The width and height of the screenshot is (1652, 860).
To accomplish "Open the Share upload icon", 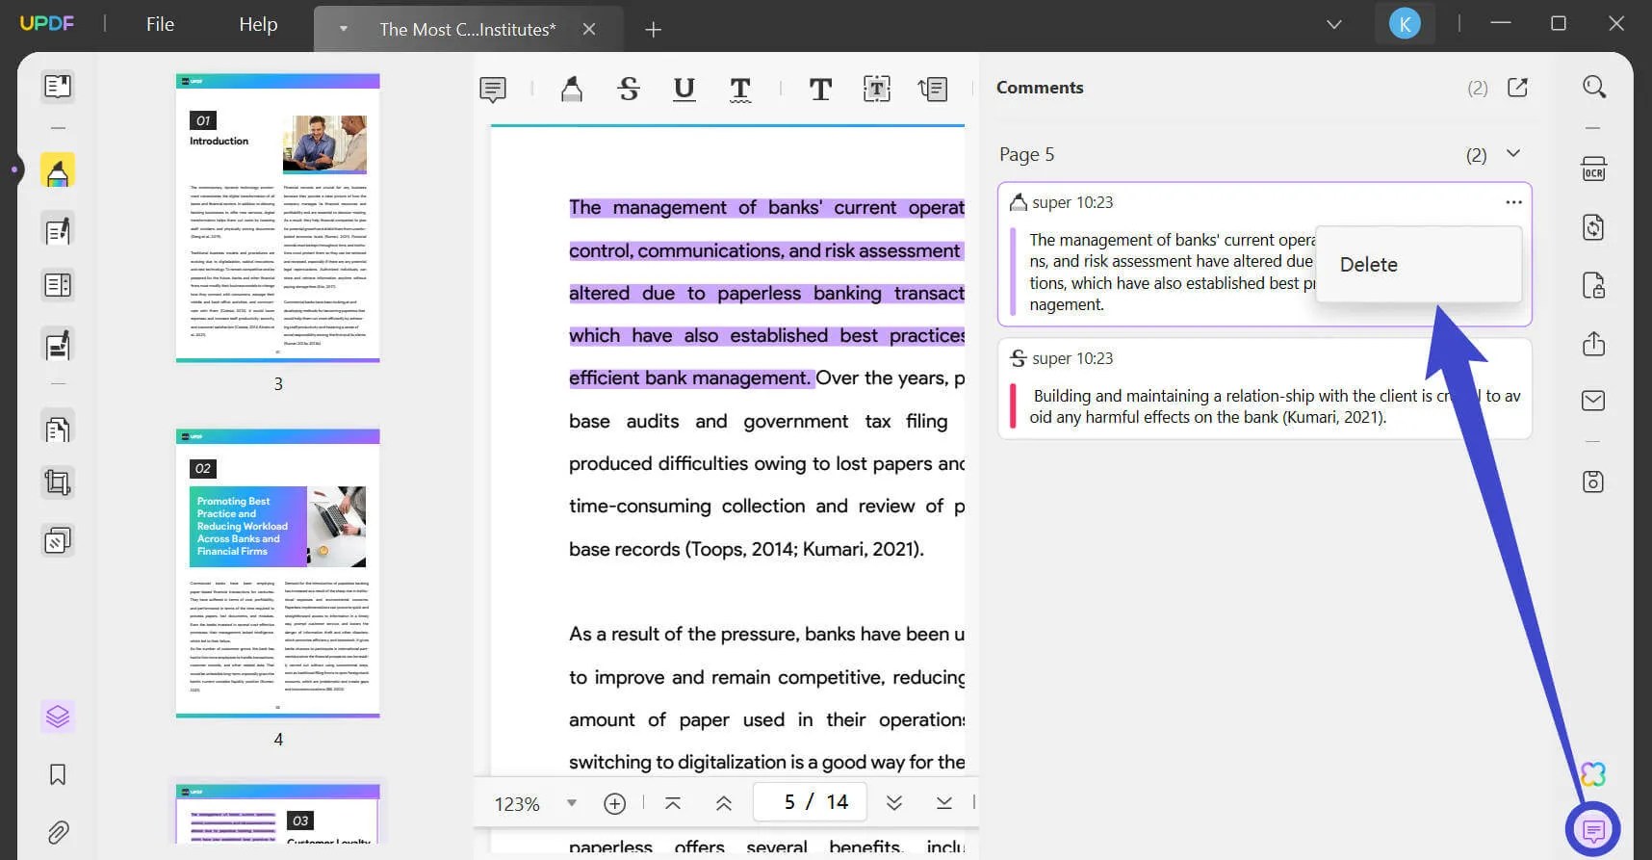I will point(1594,344).
